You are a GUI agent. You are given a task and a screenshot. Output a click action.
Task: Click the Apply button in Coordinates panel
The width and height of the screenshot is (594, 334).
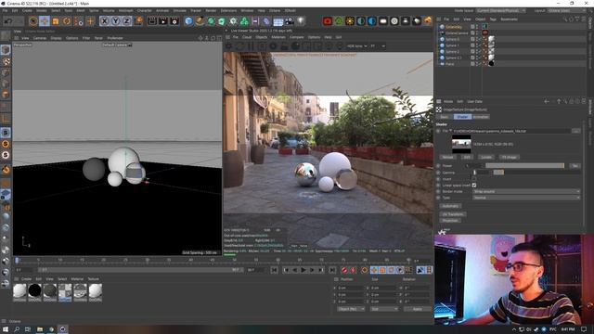[x=417, y=309]
